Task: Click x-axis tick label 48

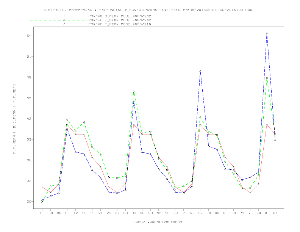Action: [x=175, y=213]
